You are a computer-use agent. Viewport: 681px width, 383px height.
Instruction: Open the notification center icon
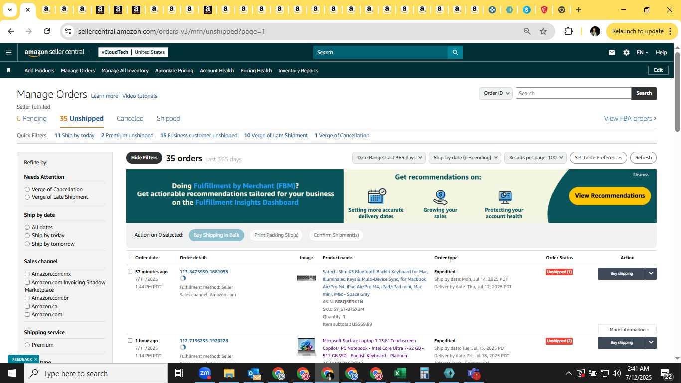click(667, 373)
